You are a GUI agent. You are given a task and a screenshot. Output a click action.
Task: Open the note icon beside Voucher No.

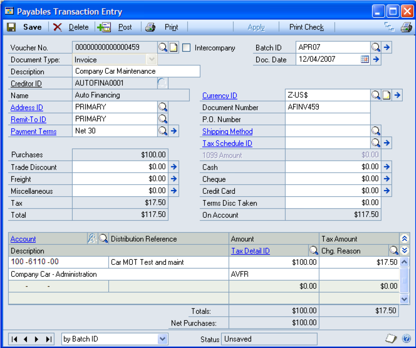tap(173, 47)
